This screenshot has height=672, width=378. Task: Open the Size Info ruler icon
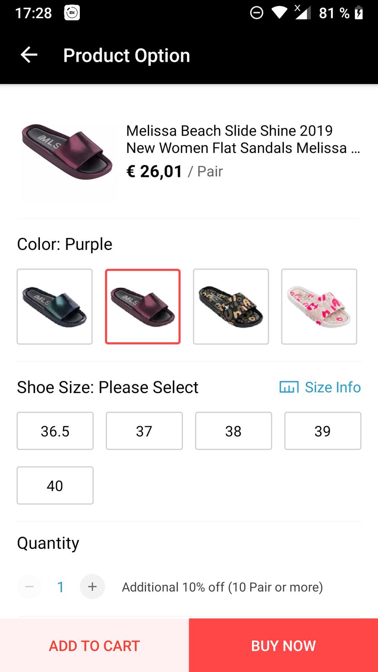[x=289, y=387]
